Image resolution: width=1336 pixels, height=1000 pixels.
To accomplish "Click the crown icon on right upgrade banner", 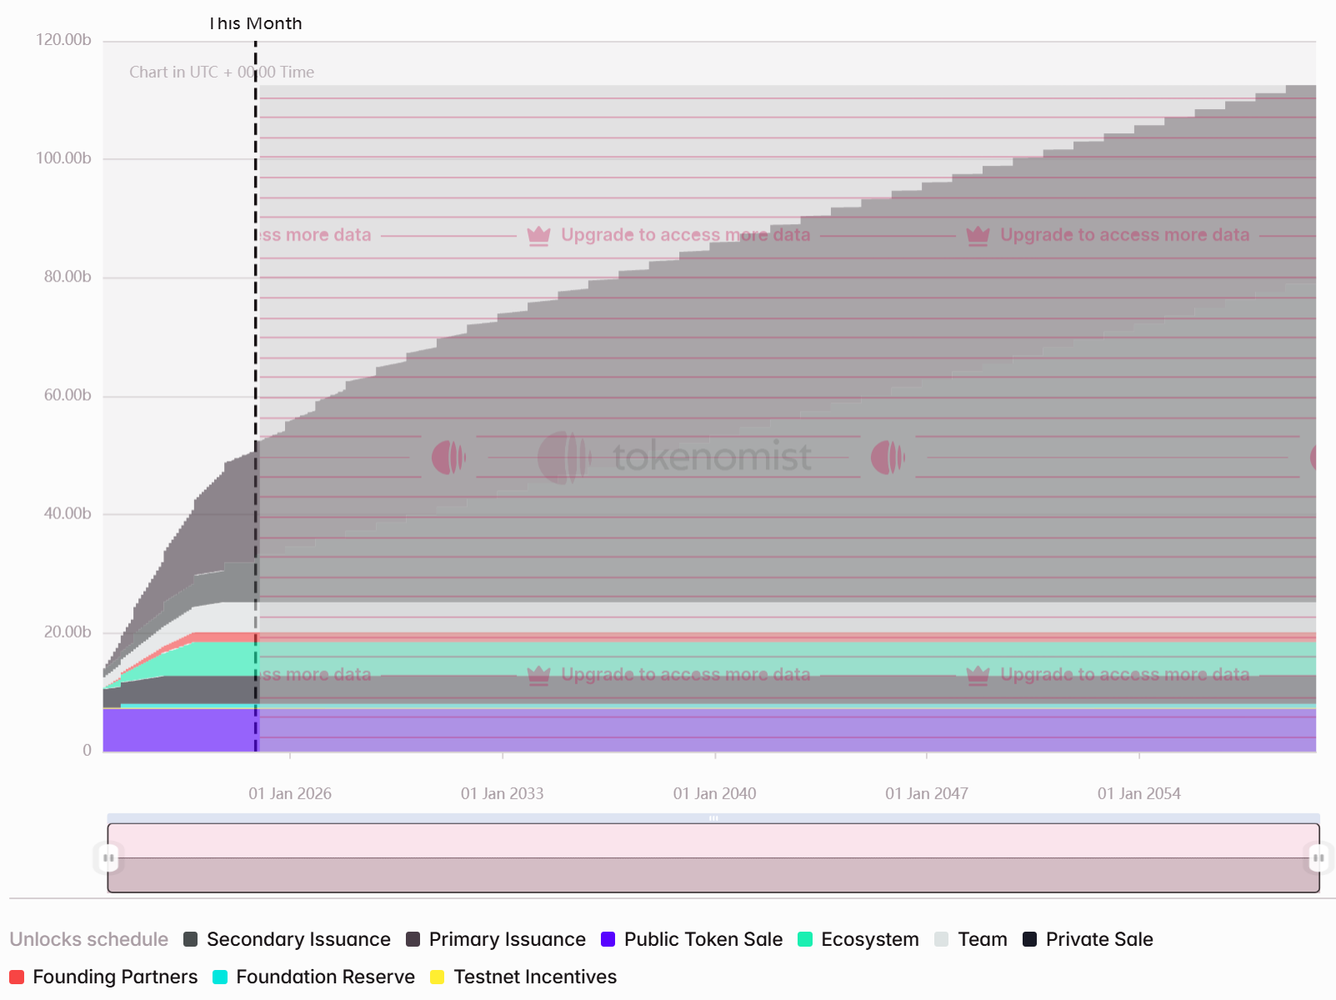I will 978,236.
